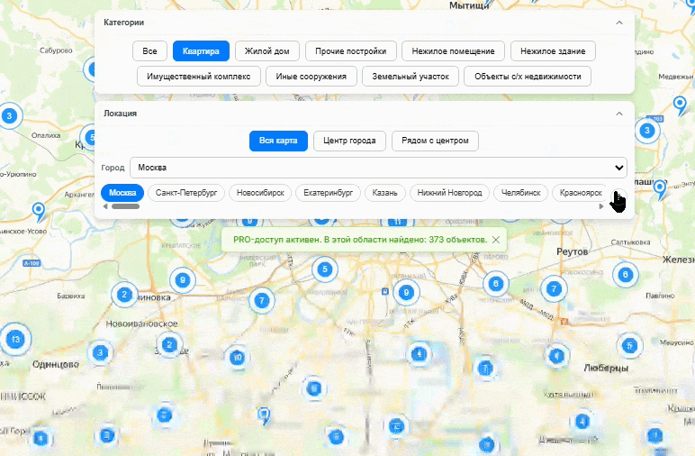Screen dimensions: 695x456
Task: Click the city list scrollbar thumb
Action: click(x=125, y=206)
